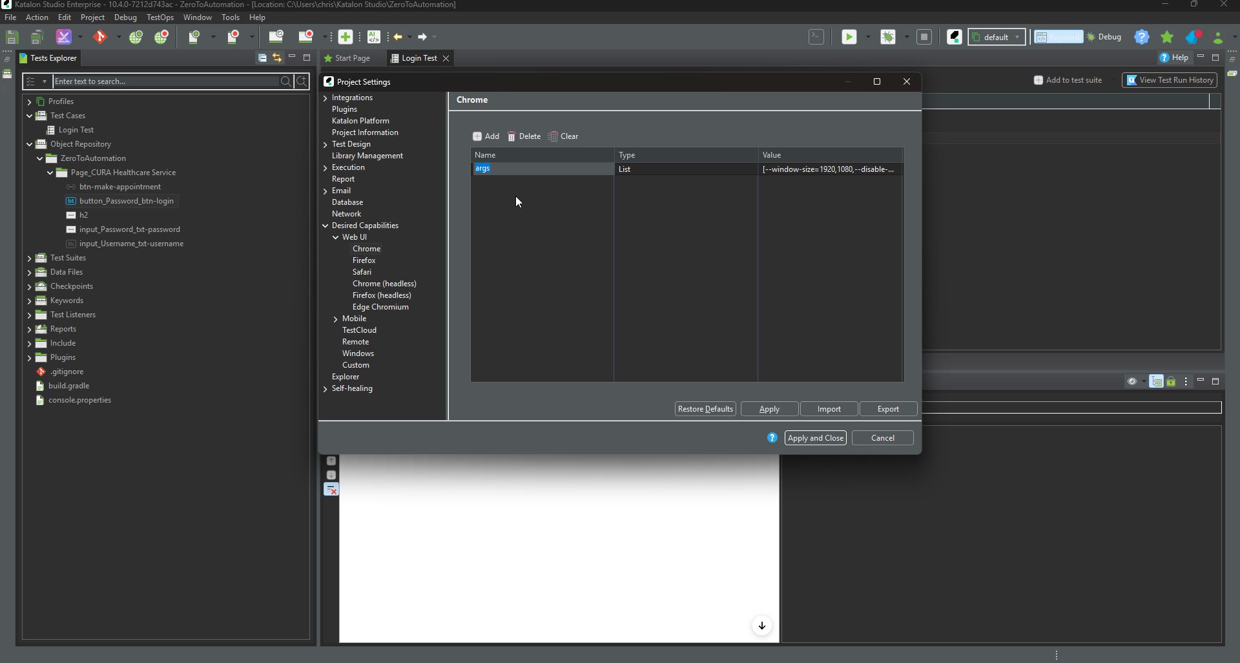This screenshot has width=1240, height=663.
Task: Click Link with Editor arrows in Tests Explorer
Action: pos(277,58)
